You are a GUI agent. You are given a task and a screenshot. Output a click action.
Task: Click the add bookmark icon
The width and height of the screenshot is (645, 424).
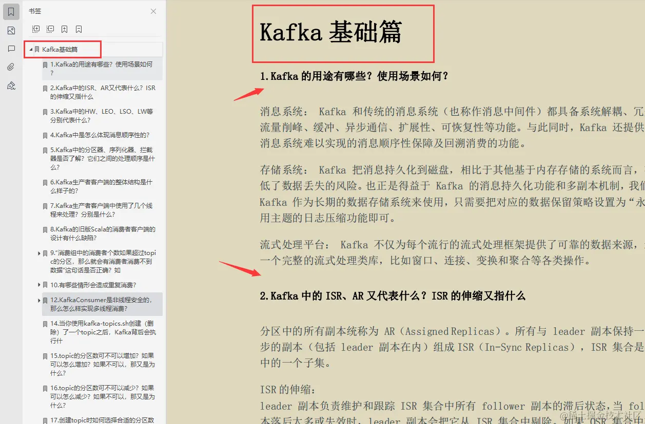(64, 29)
